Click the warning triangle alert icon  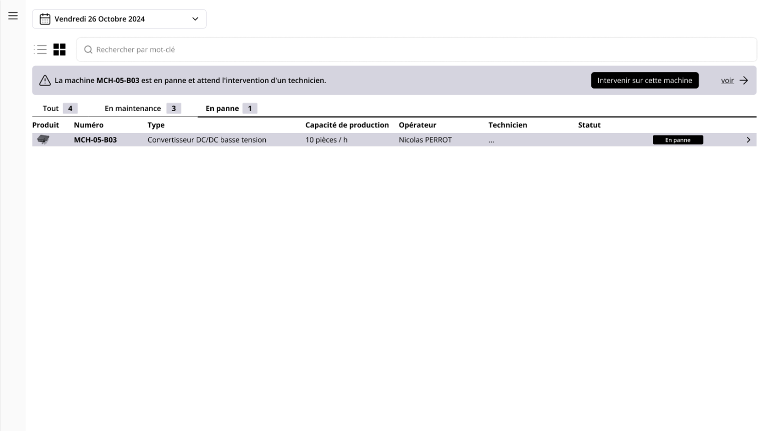[x=45, y=80]
